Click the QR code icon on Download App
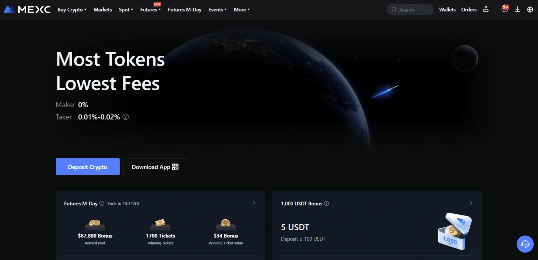 tap(175, 166)
